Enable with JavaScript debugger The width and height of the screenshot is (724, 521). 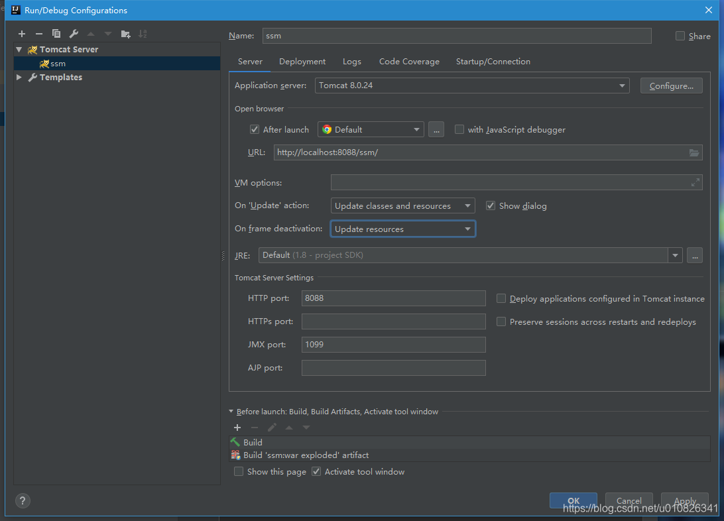pyautogui.click(x=459, y=129)
